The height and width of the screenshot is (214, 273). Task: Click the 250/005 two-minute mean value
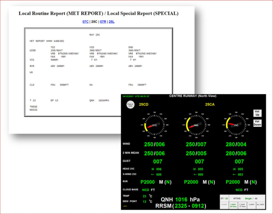point(196,153)
